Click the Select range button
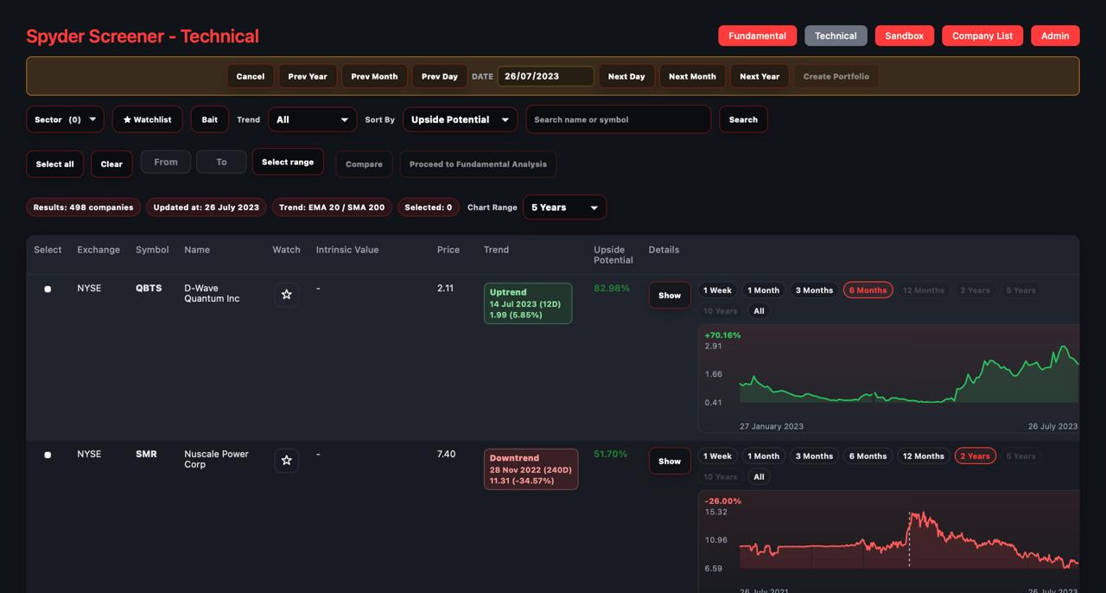Viewport: 1106px width, 593px height. coord(288,162)
